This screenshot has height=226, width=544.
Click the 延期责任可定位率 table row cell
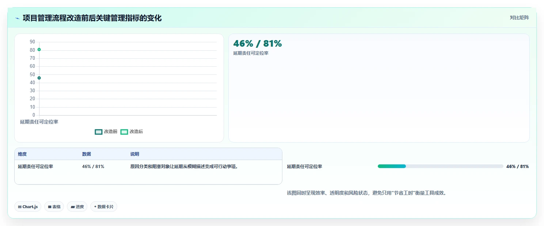(35, 167)
